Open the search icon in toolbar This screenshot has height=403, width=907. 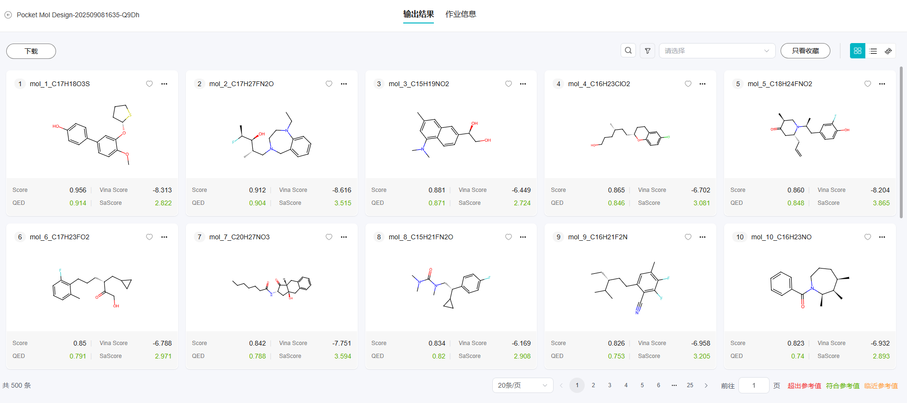tap(628, 51)
